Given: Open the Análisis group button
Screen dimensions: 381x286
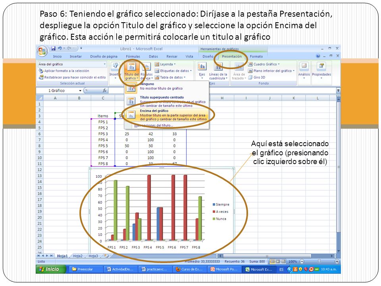Looking at the screenshot, I should pyautogui.click(x=304, y=71).
